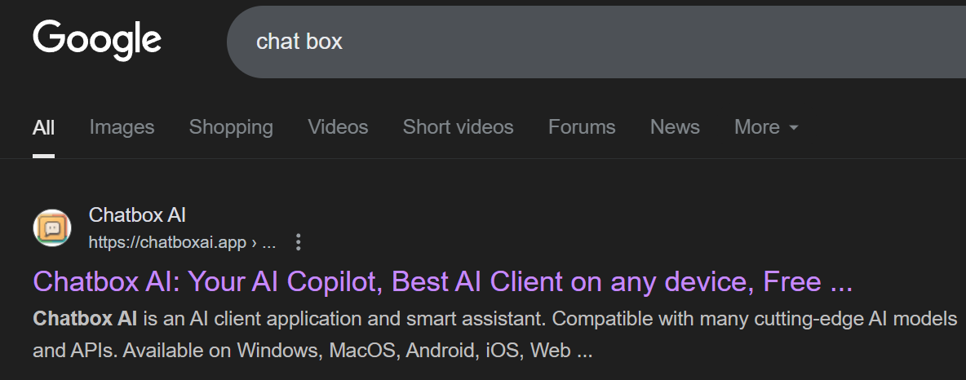
Task: Click the https://chatboxai.app URL text
Action: pyautogui.click(x=167, y=243)
